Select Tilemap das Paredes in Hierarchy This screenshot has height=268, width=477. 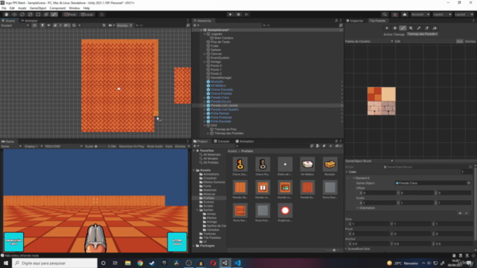(x=229, y=133)
